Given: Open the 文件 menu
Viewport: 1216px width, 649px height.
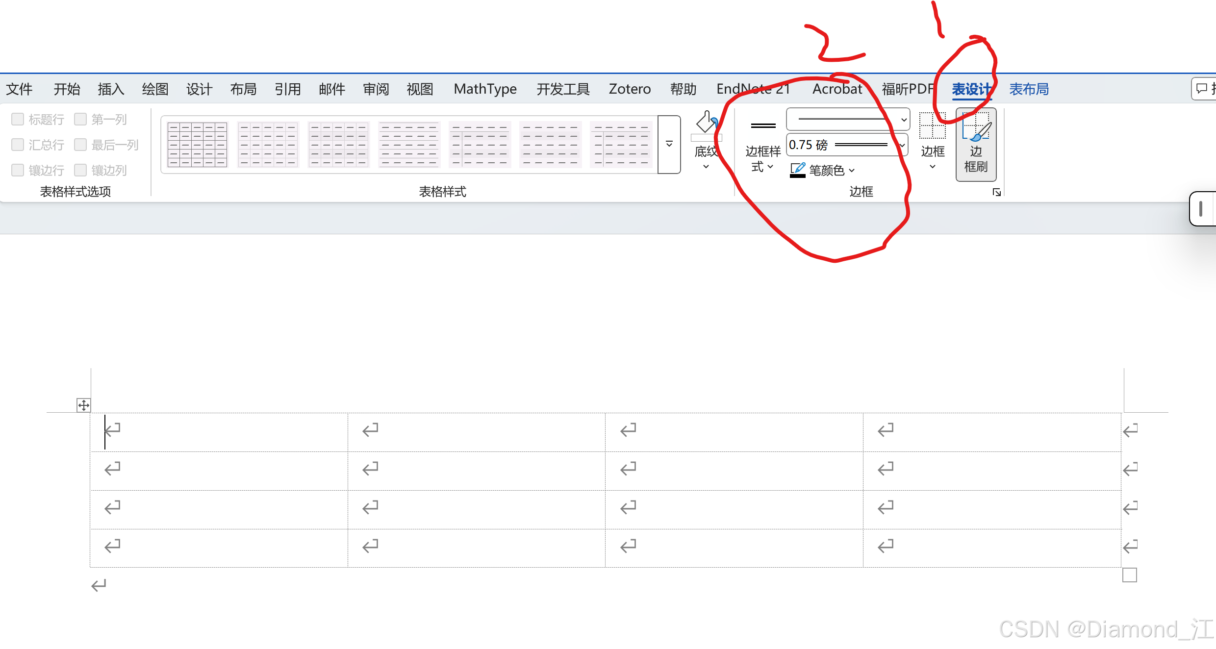Looking at the screenshot, I should [x=19, y=89].
